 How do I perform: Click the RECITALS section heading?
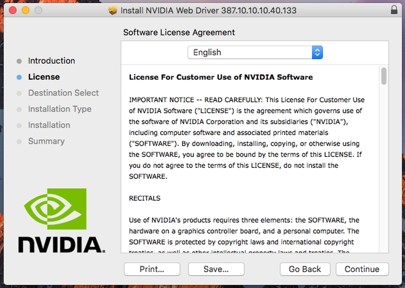point(145,198)
